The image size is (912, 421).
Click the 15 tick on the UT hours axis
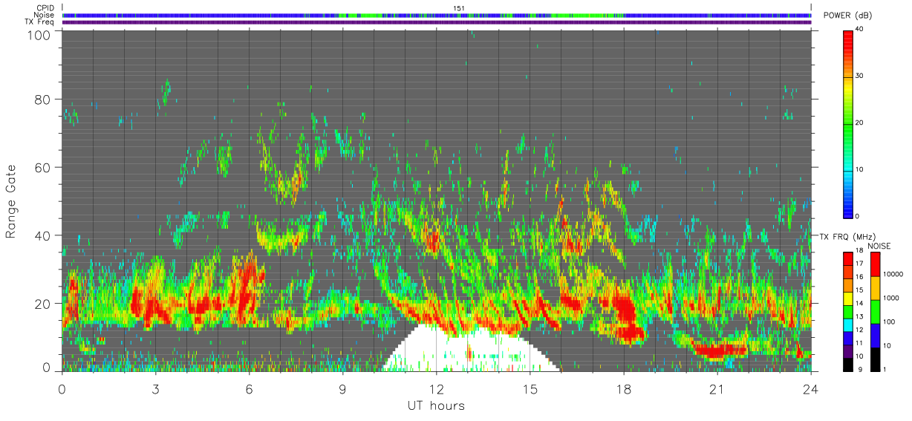[x=530, y=389]
